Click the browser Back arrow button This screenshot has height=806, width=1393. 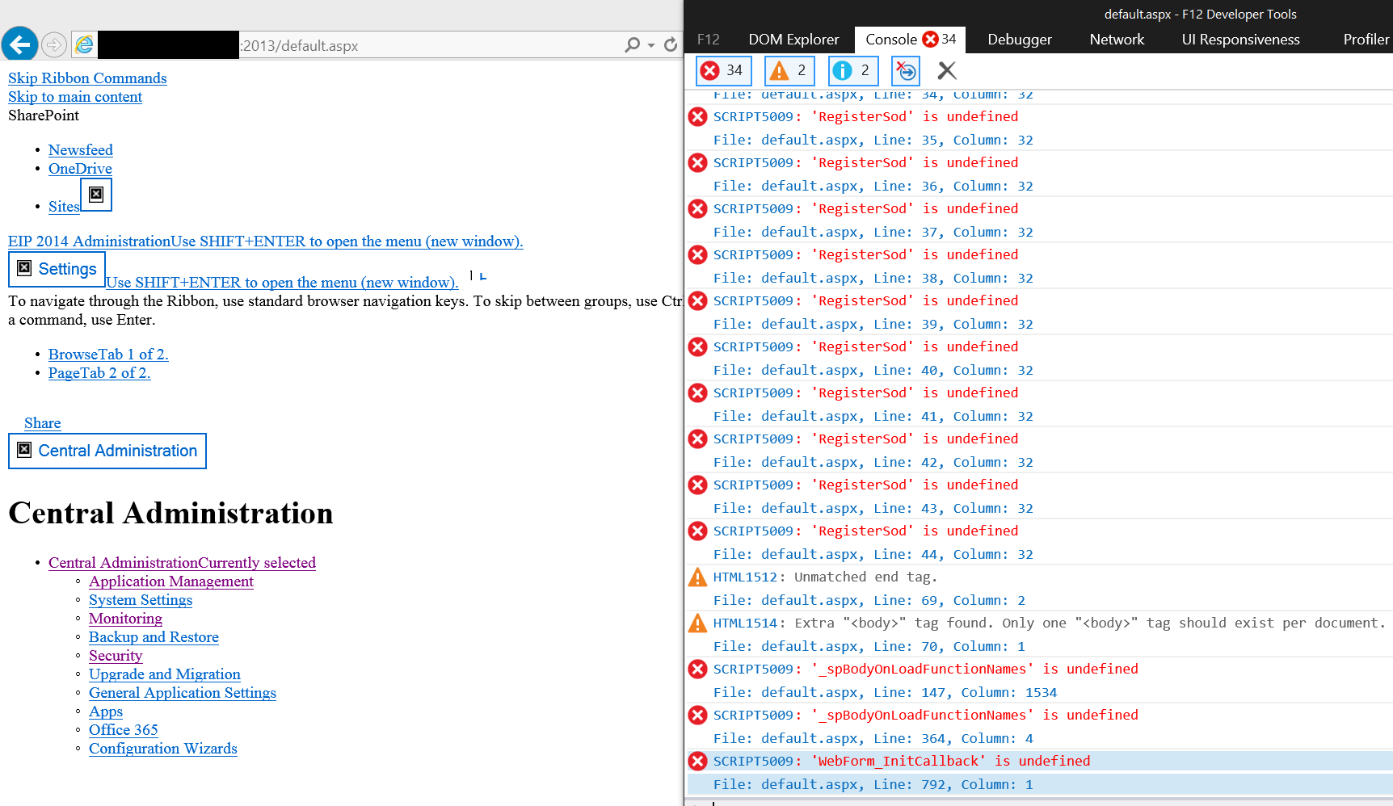coord(20,44)
